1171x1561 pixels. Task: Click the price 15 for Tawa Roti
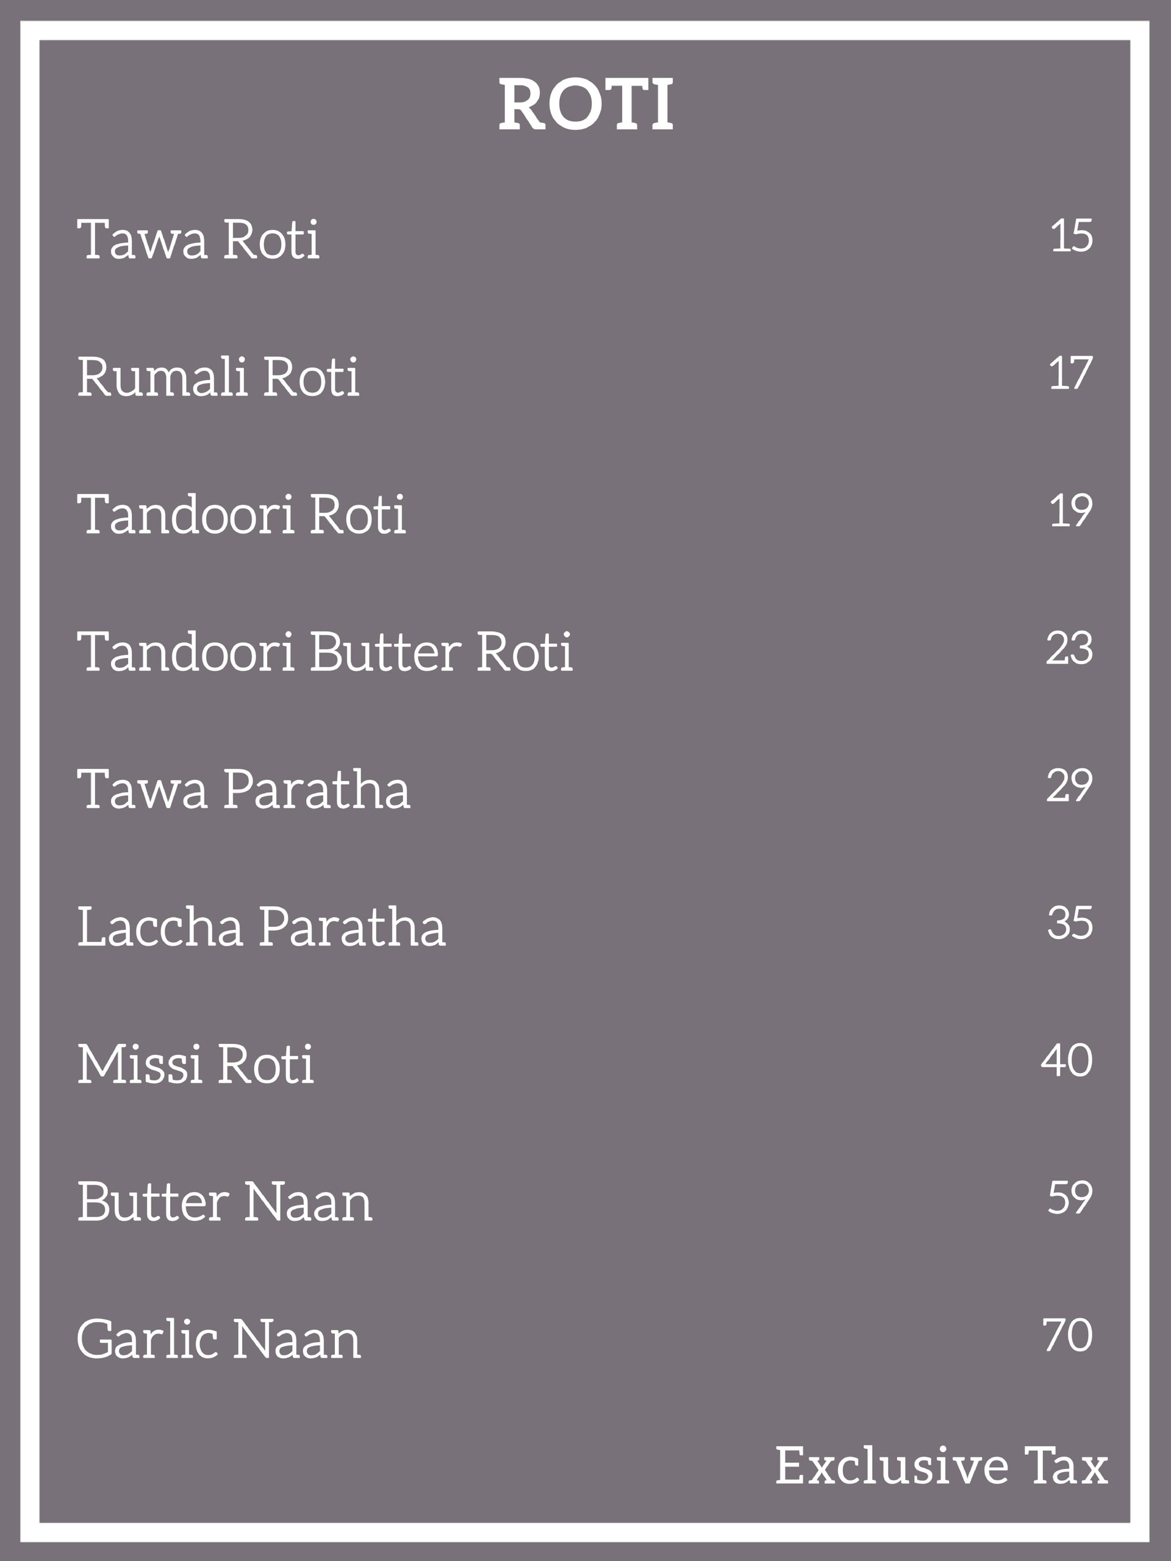tap(1072, 235)
